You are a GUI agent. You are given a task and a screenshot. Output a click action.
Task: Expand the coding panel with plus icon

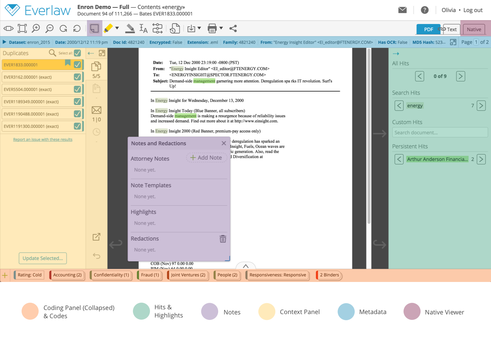pyautogui.click(x=5, y=275)
